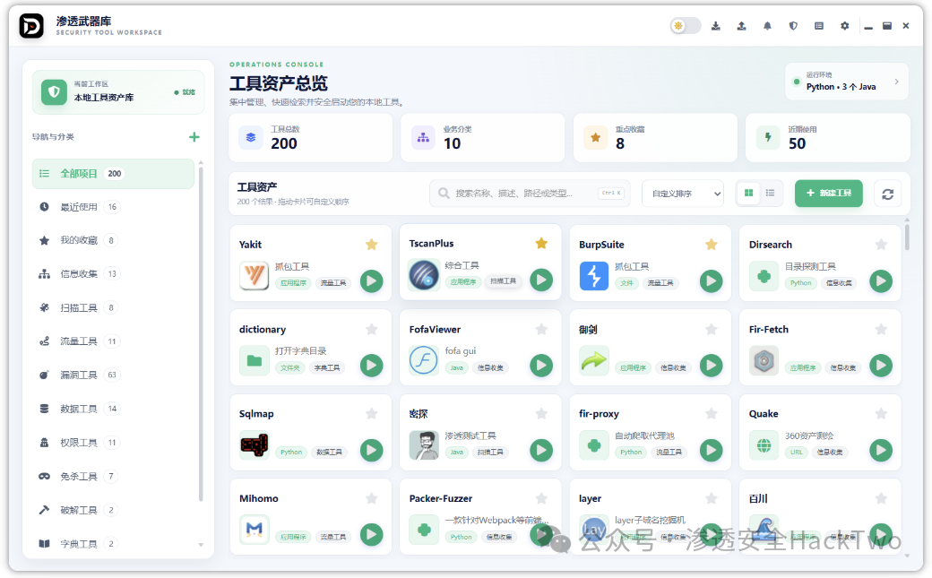Click the shield icon in title bar
This screenshot has width=932, height=578.
[793, 26]
